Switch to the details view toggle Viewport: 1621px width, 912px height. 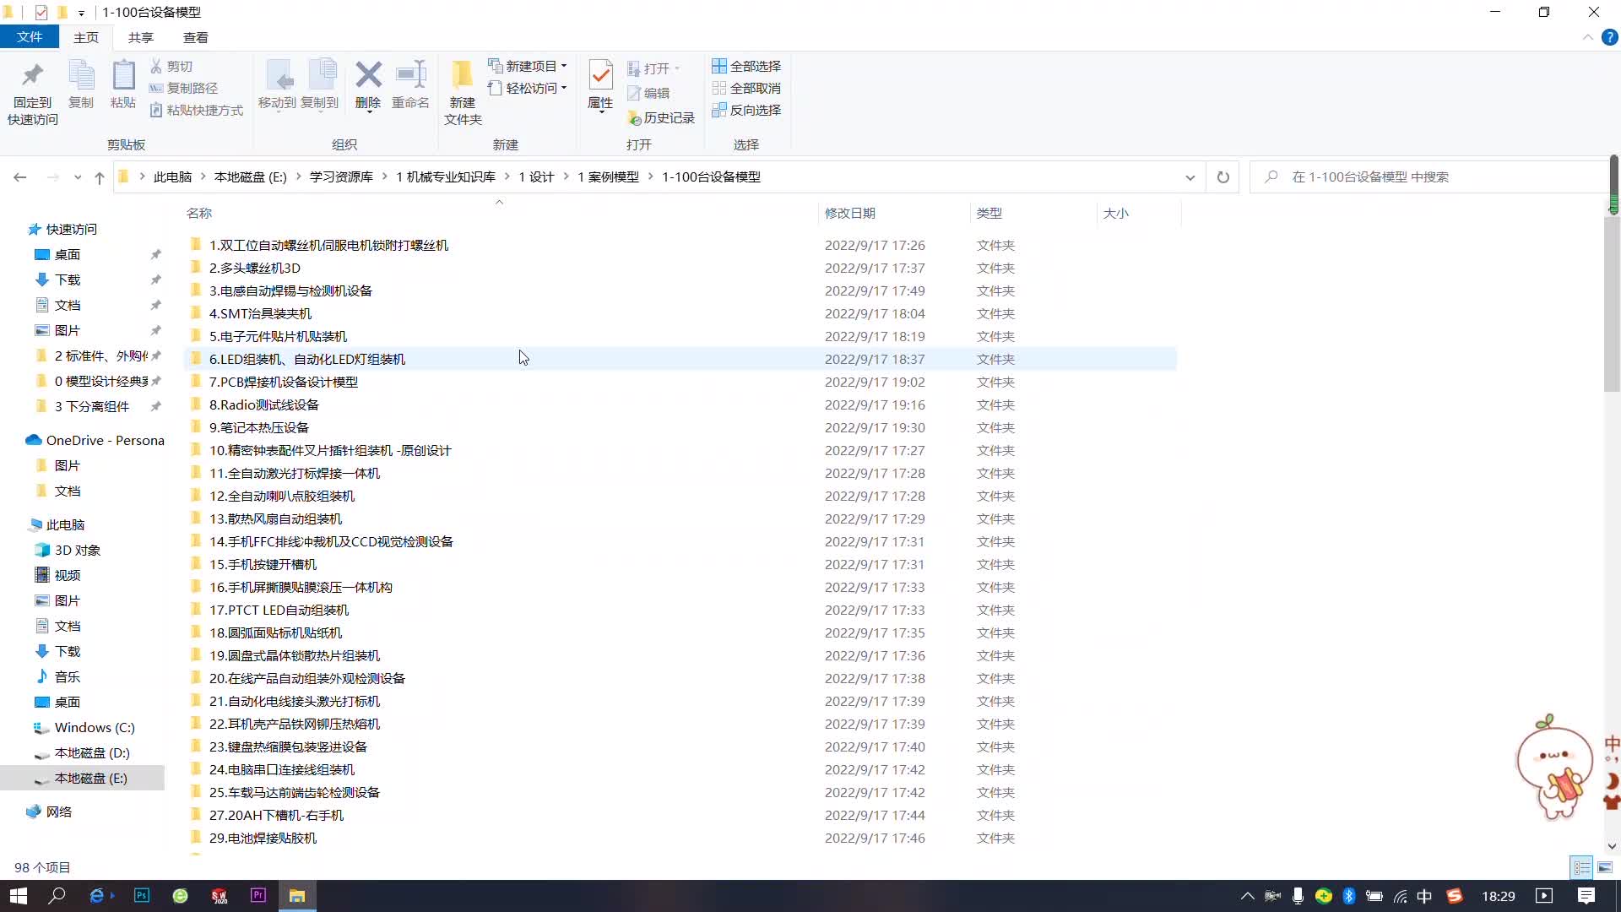(x=1581, y=867)
